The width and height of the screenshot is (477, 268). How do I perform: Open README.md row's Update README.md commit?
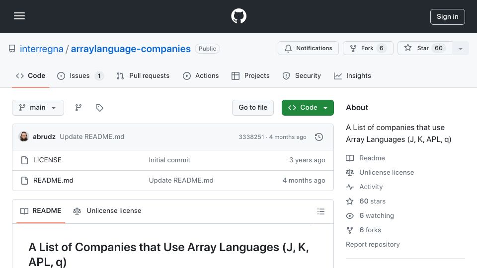(181, 181)
